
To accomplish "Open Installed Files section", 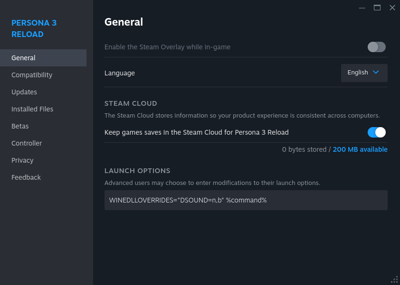I will pyautogui.click(x=32, y=109).
